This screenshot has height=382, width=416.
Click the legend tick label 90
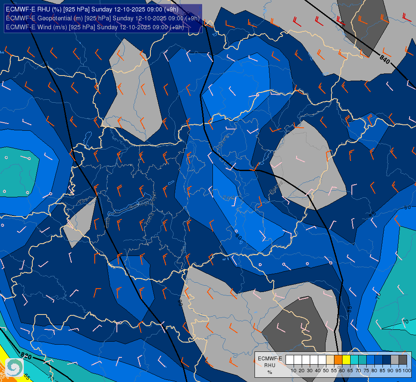pyautogui.click(x=391, y=371)
